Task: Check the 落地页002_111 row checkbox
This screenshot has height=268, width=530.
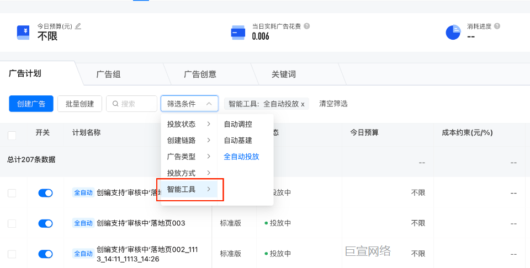Action: pos(12,254)
